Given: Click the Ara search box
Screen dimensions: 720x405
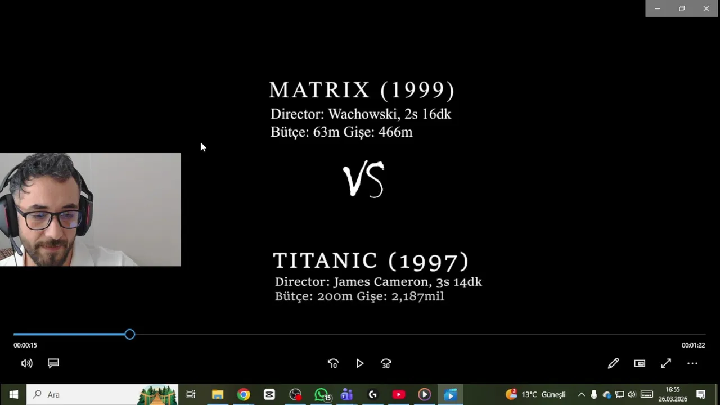Looking at the screenshot, I should (x=102, y=395).
